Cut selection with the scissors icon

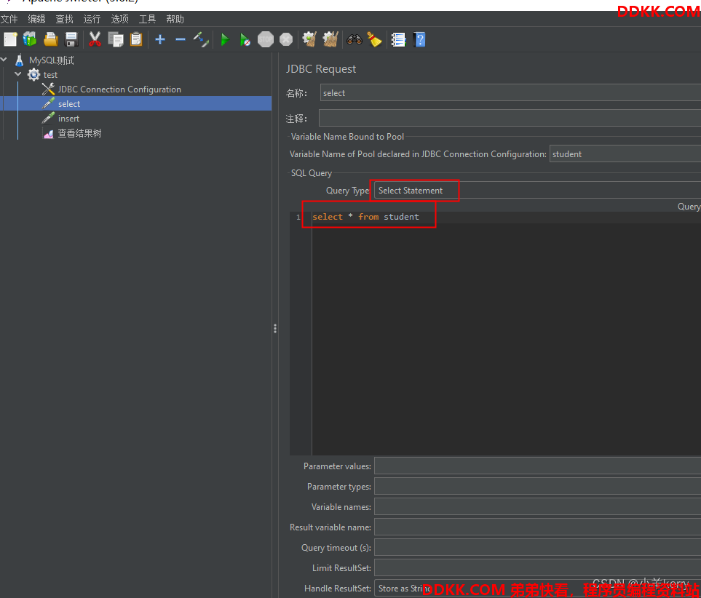pos(95,39)
